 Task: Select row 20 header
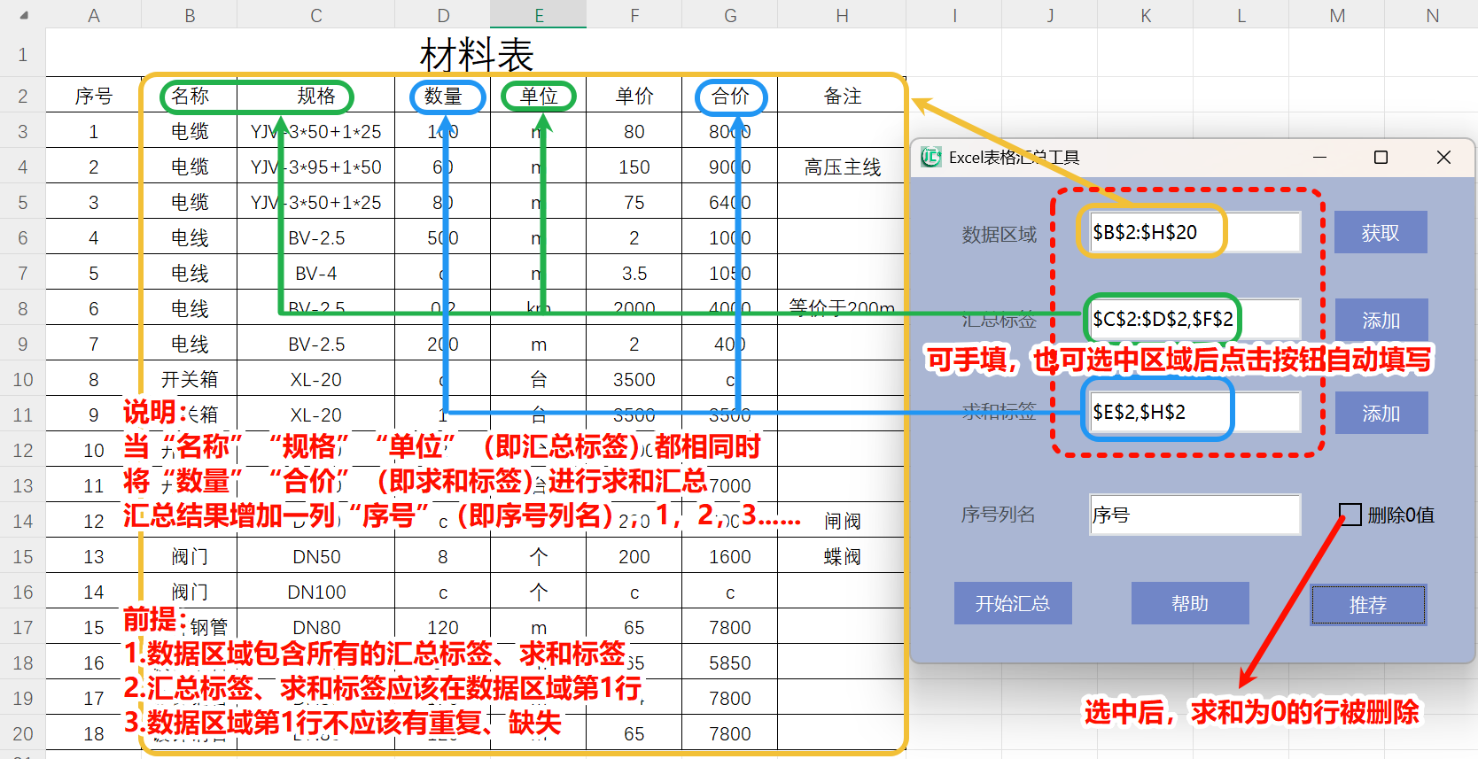coord(23,733)
